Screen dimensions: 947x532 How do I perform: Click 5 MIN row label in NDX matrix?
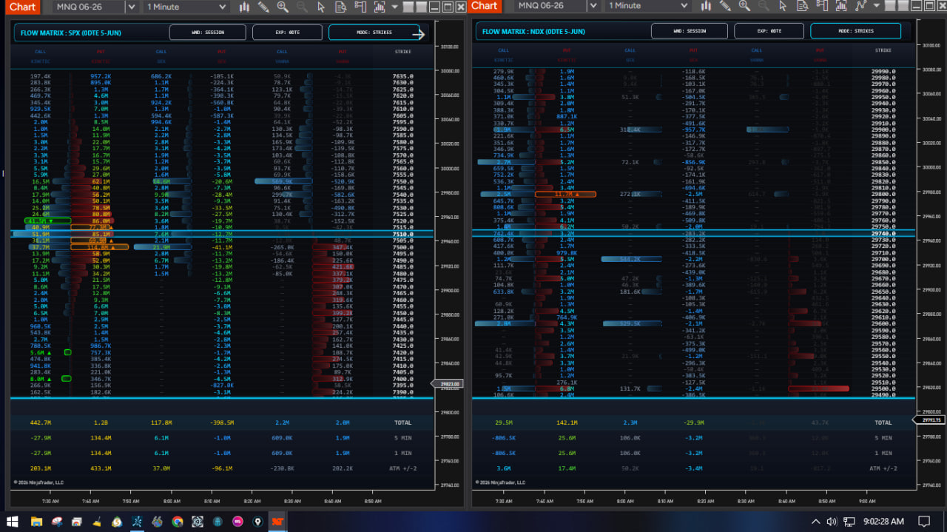(883, 438)
